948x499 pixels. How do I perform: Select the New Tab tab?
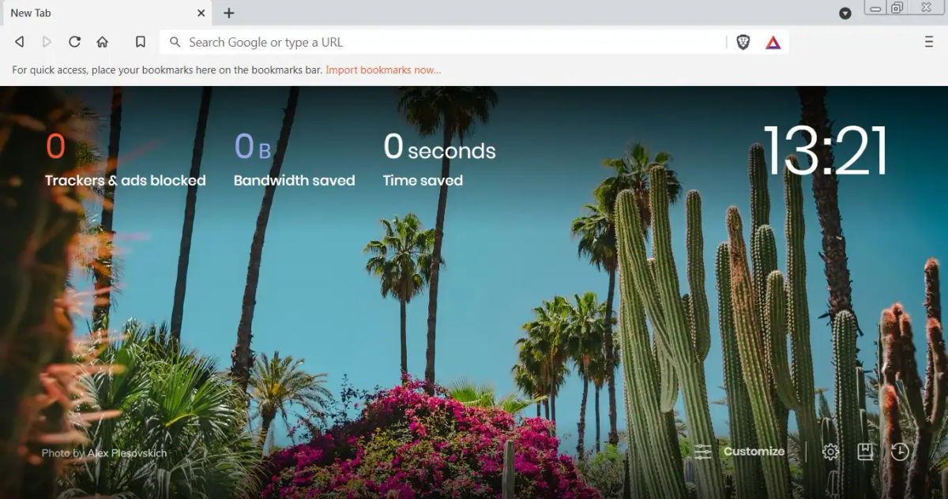107,13
